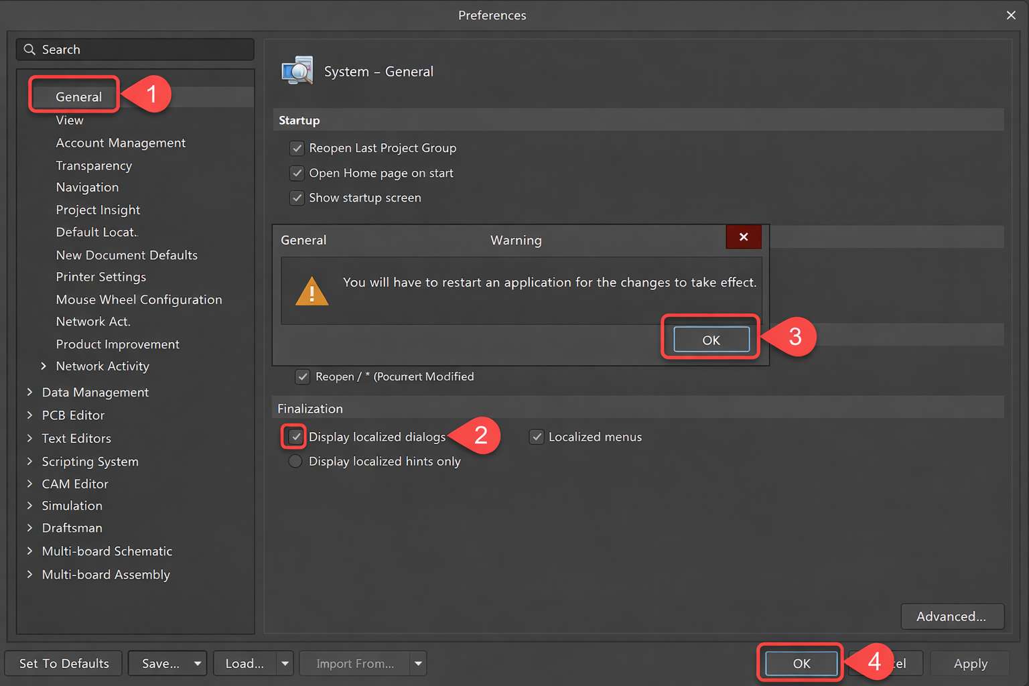This screenshot has height=686, width=1029.
Task: Open Network Act. preferences page
Action: [x=93, y=322]
